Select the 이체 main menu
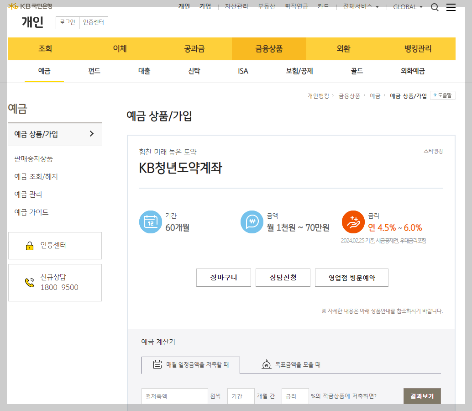The height and width of the screenshot is (411, 472). (x=120, y=49)
